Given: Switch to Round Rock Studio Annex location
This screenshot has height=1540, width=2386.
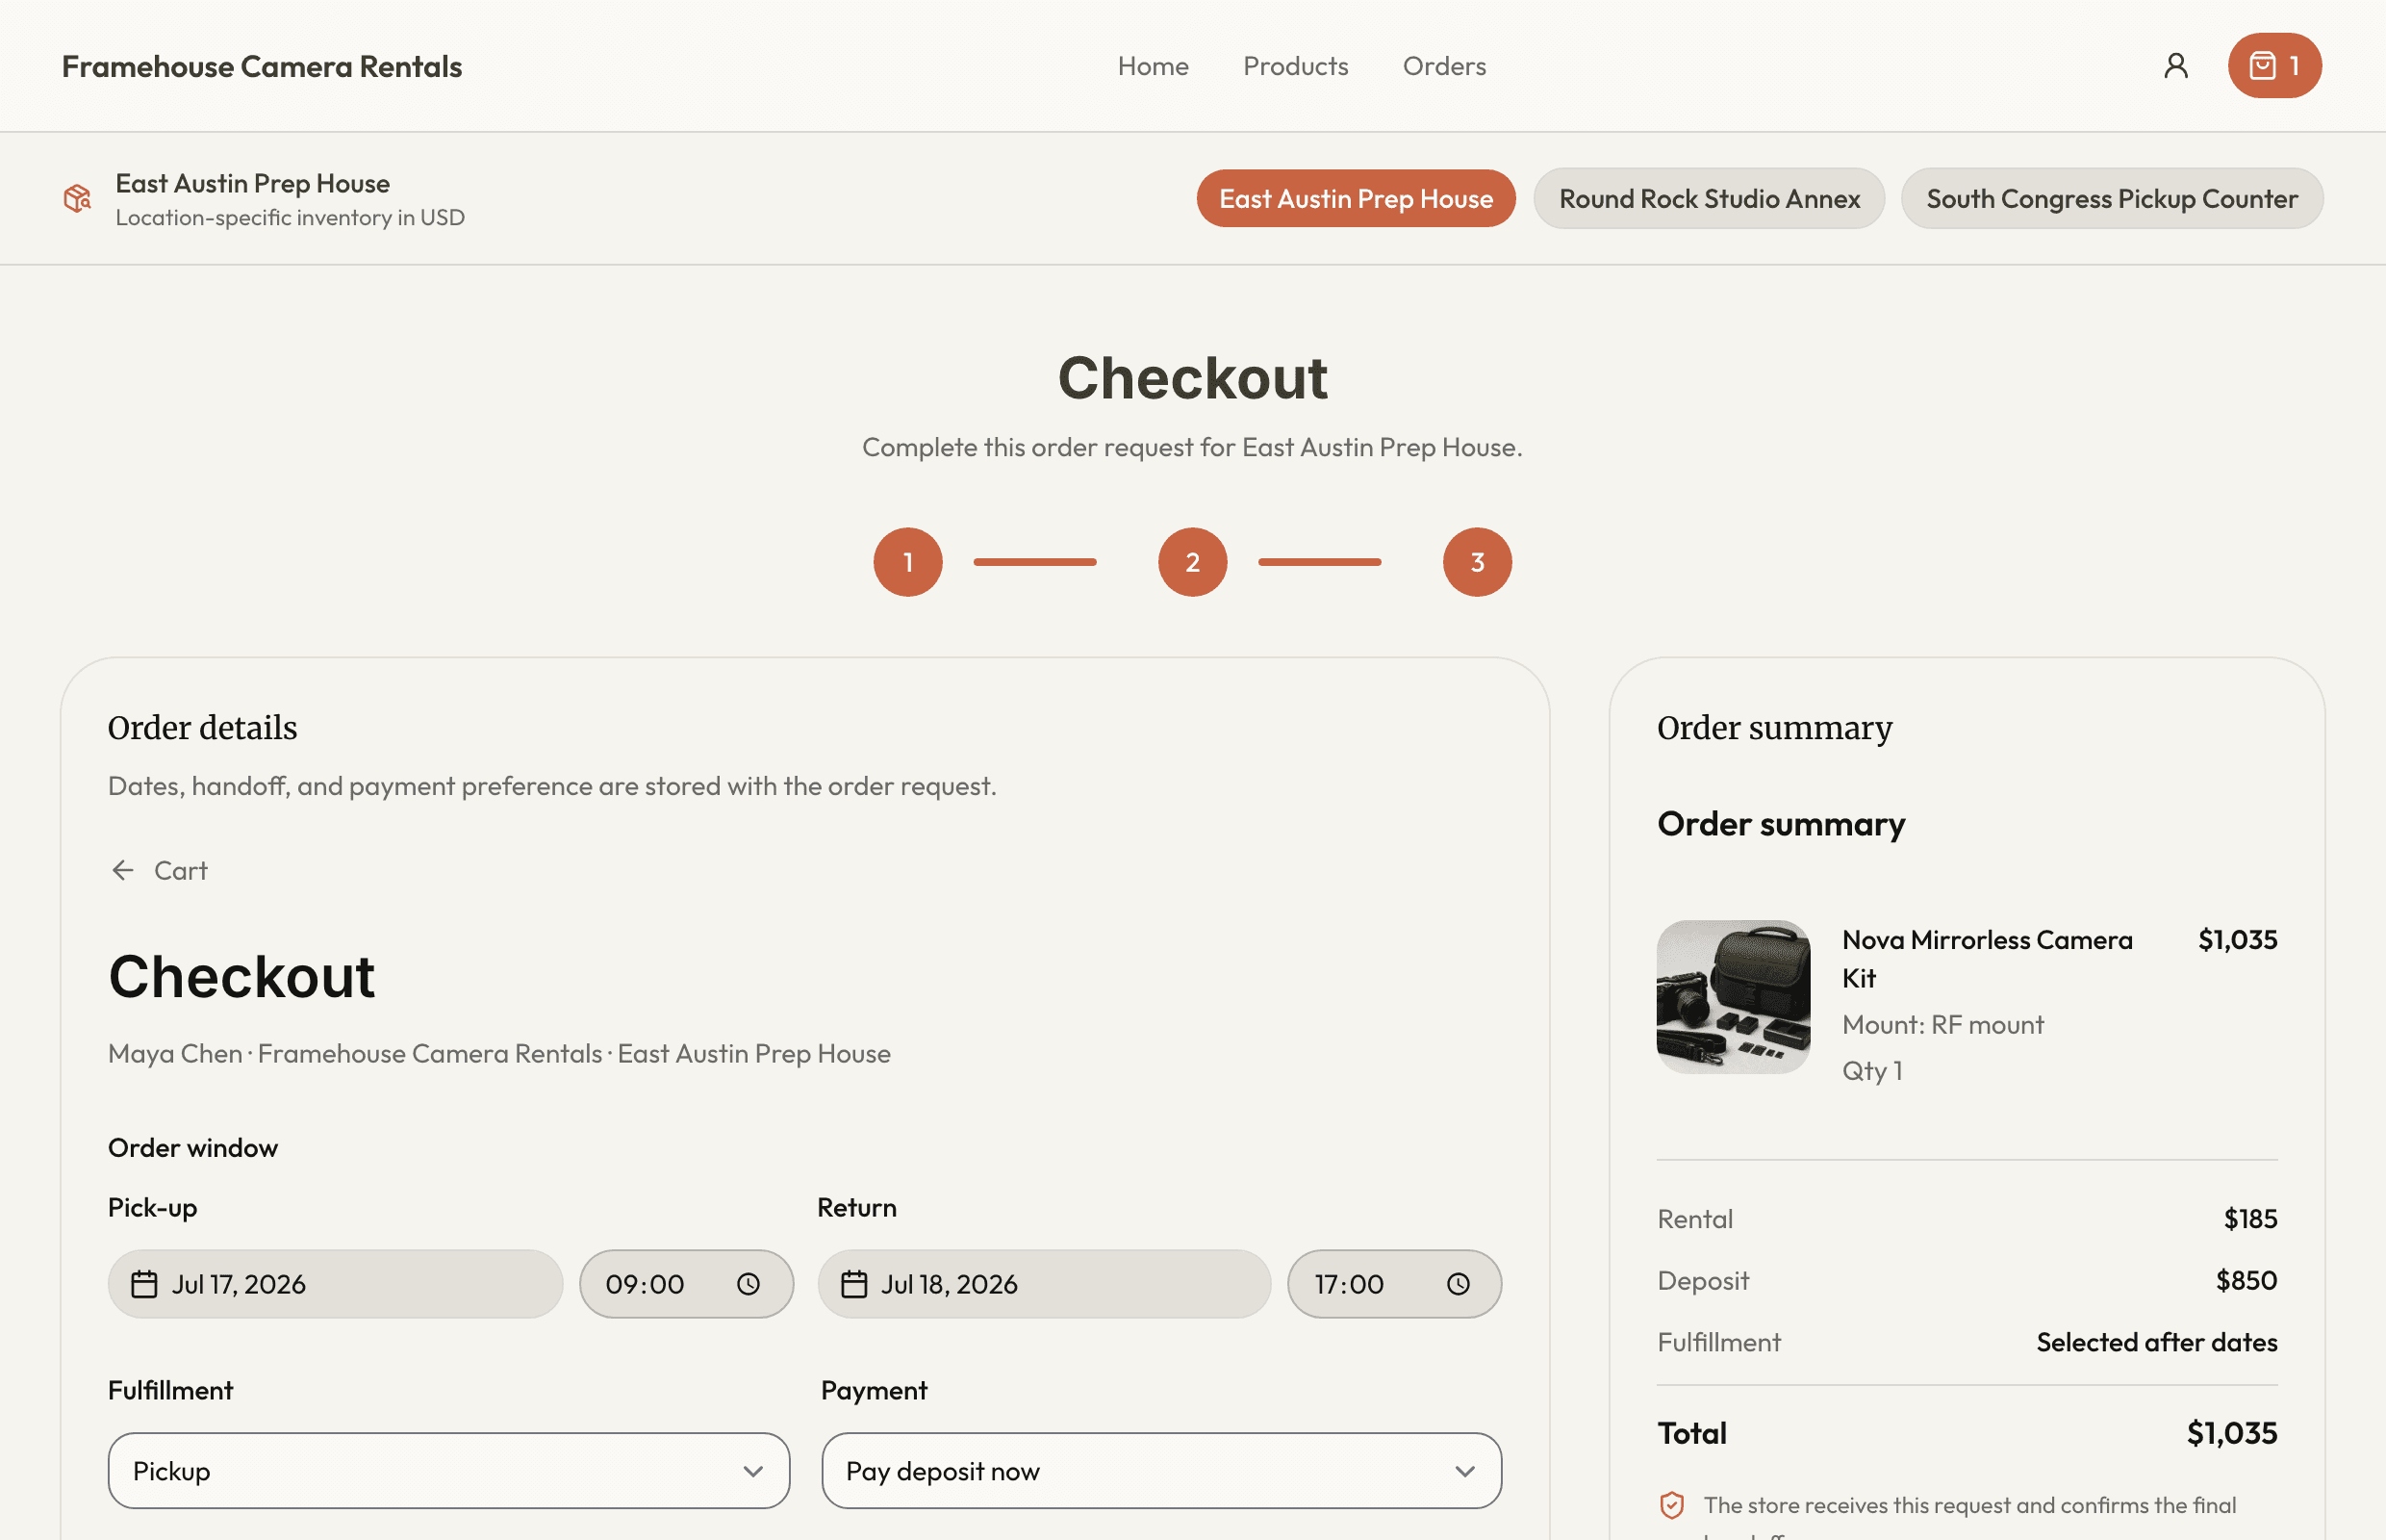Looking at the screenshot, I should pyautogui.click(x=1710, y=198).
